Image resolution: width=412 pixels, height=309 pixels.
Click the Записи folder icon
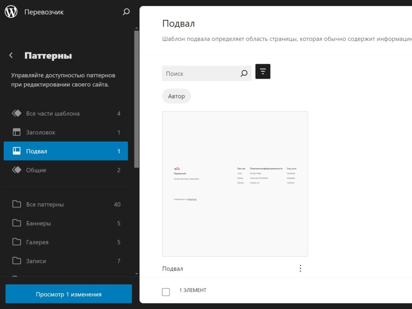16,261
